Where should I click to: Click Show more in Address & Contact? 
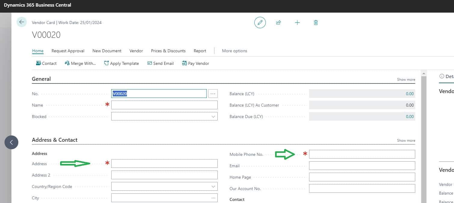click(406, 141)
